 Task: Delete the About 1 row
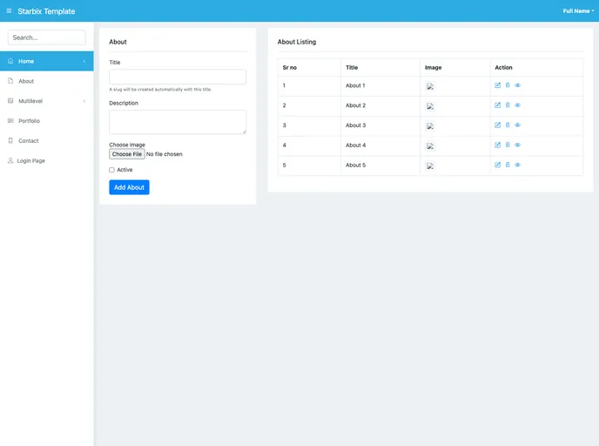click(x=508, y=85)
